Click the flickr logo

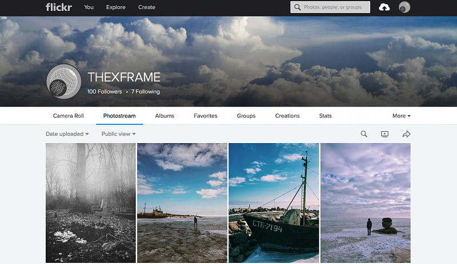pyautogui.click(x=59, y=7)
